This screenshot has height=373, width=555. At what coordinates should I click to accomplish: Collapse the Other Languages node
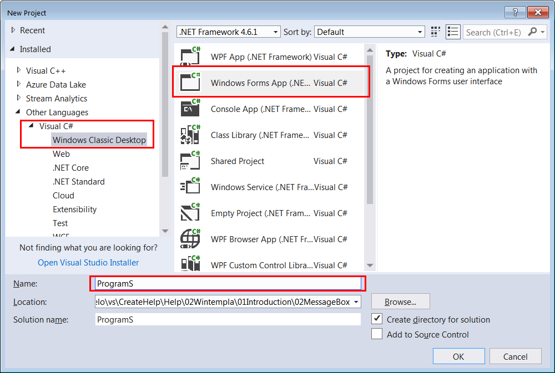point(18,112)
